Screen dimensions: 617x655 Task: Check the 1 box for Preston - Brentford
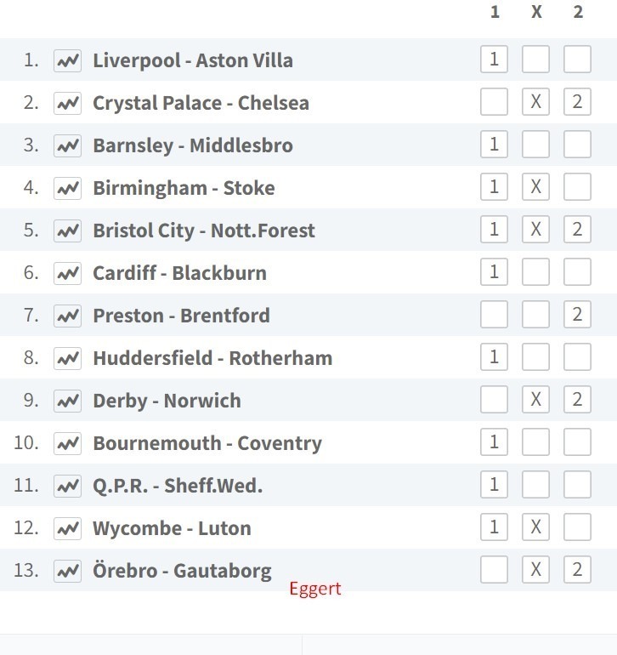(494, 314)
